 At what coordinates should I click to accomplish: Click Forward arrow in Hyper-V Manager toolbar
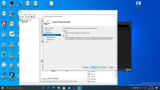[x=23, y=17]
